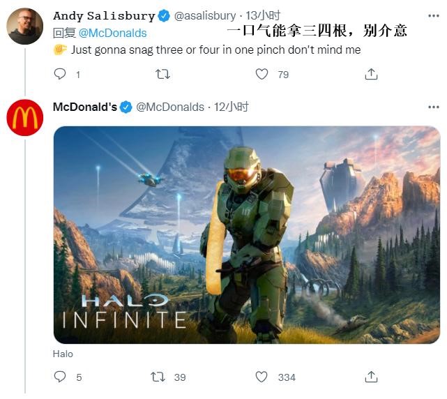The width and height of the screenshot is (447, 399).
Task: Share Andy Salisbury's tweet
Action: coord(371,74)
